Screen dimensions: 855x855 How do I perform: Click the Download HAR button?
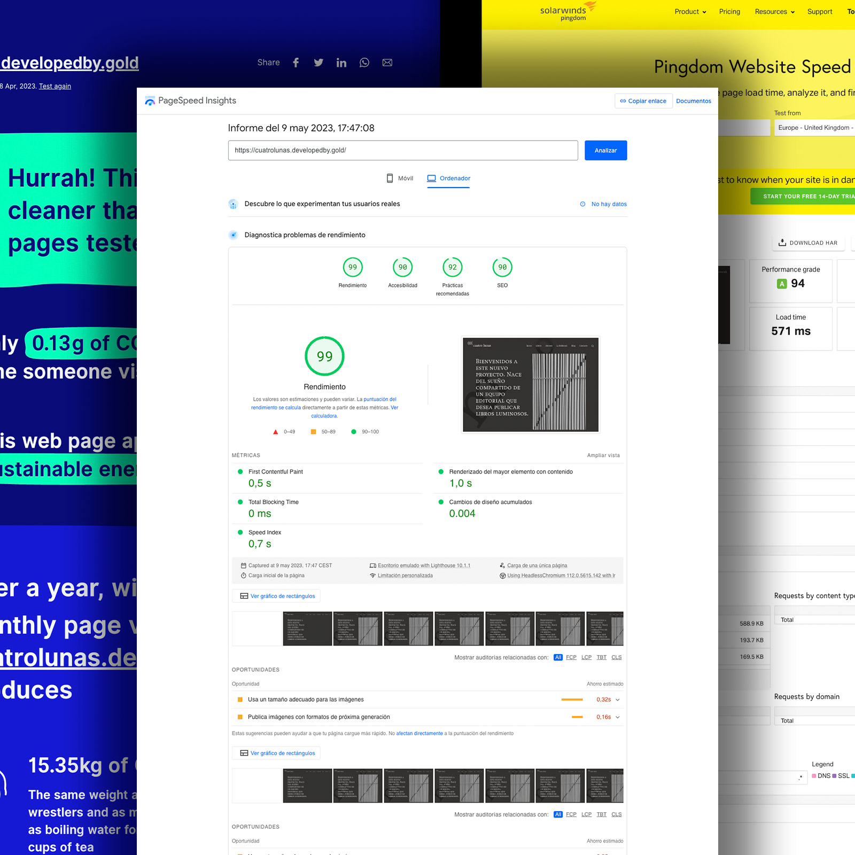pos(809,243)
